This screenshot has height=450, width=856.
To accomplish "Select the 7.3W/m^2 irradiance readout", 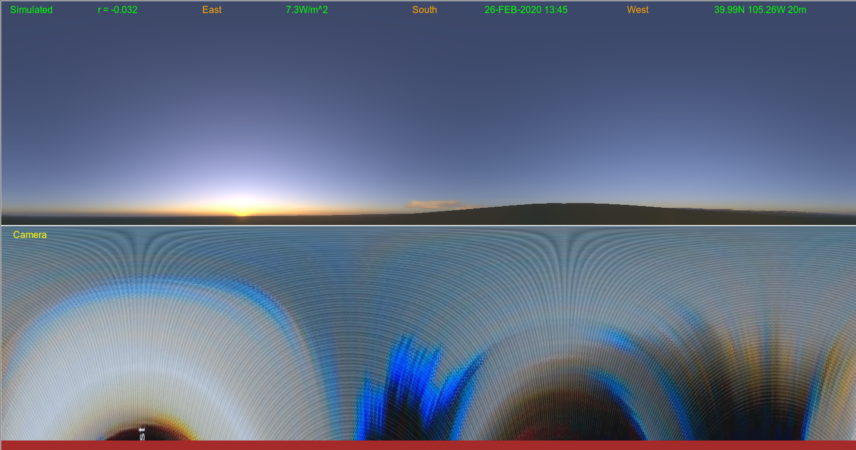I will click(x=307, y=10).
